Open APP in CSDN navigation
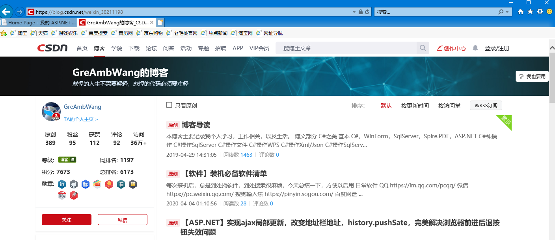Viewport: 555px width, 240px height. click(x=238, y=48)
